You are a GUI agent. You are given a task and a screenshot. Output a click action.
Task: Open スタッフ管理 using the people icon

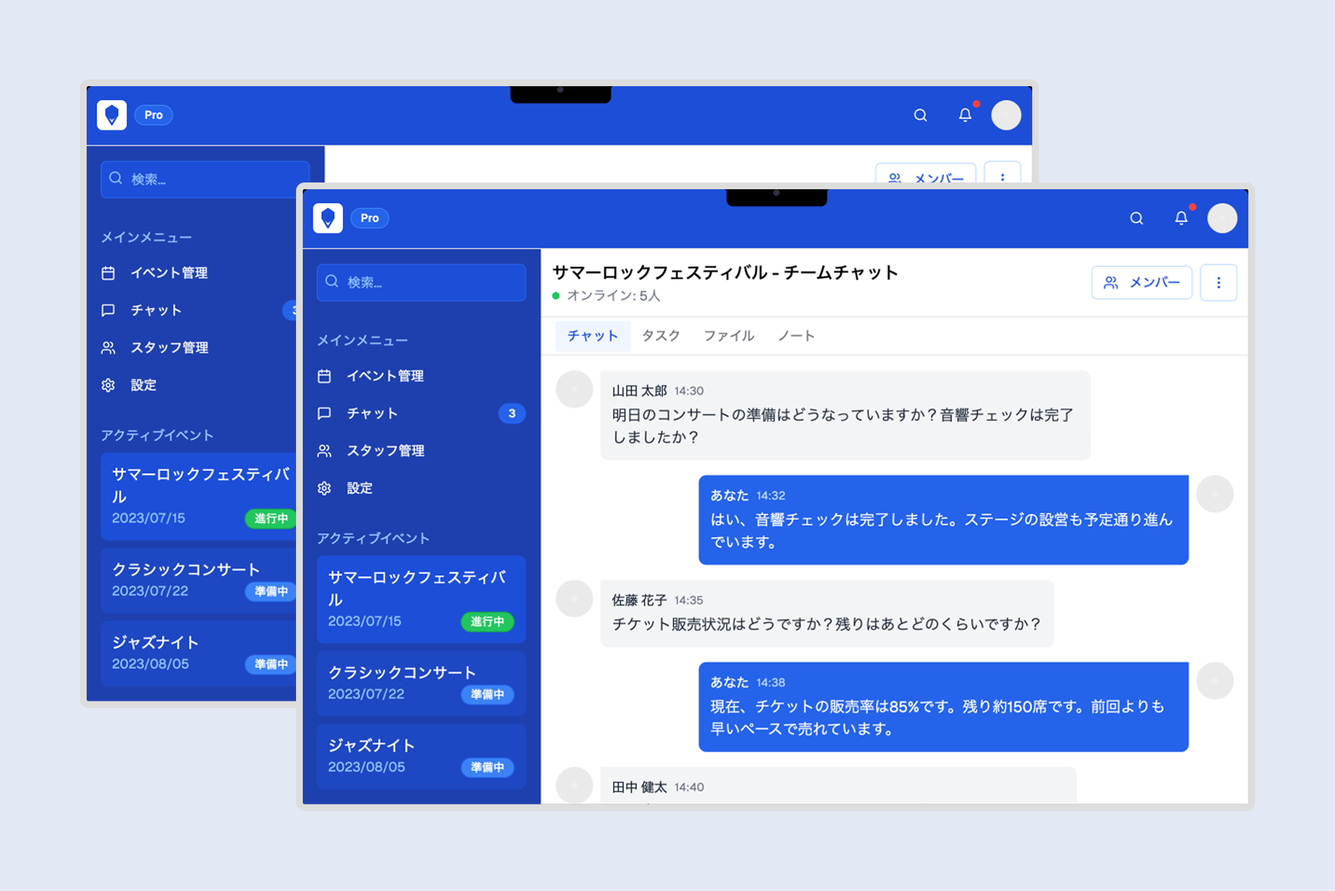(x=325, y=451)
